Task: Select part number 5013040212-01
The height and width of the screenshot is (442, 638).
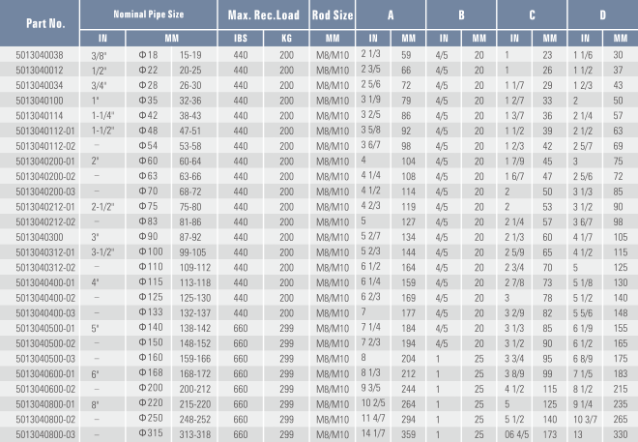Action: pos(45,207)
